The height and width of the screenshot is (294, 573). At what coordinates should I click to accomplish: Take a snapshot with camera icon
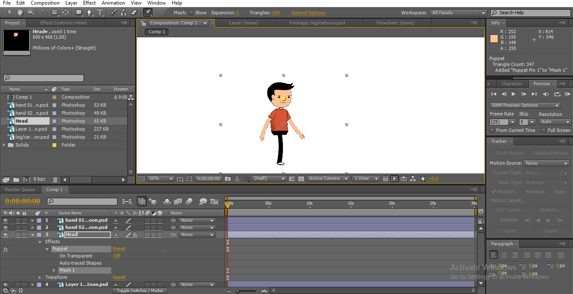point(228,178)
